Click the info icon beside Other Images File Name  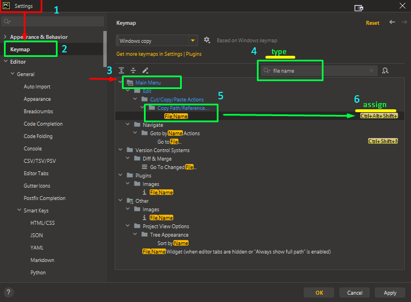tap(145, 217)
